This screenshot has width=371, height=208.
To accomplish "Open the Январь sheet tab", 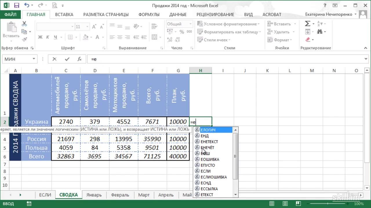I will (94, 195).
